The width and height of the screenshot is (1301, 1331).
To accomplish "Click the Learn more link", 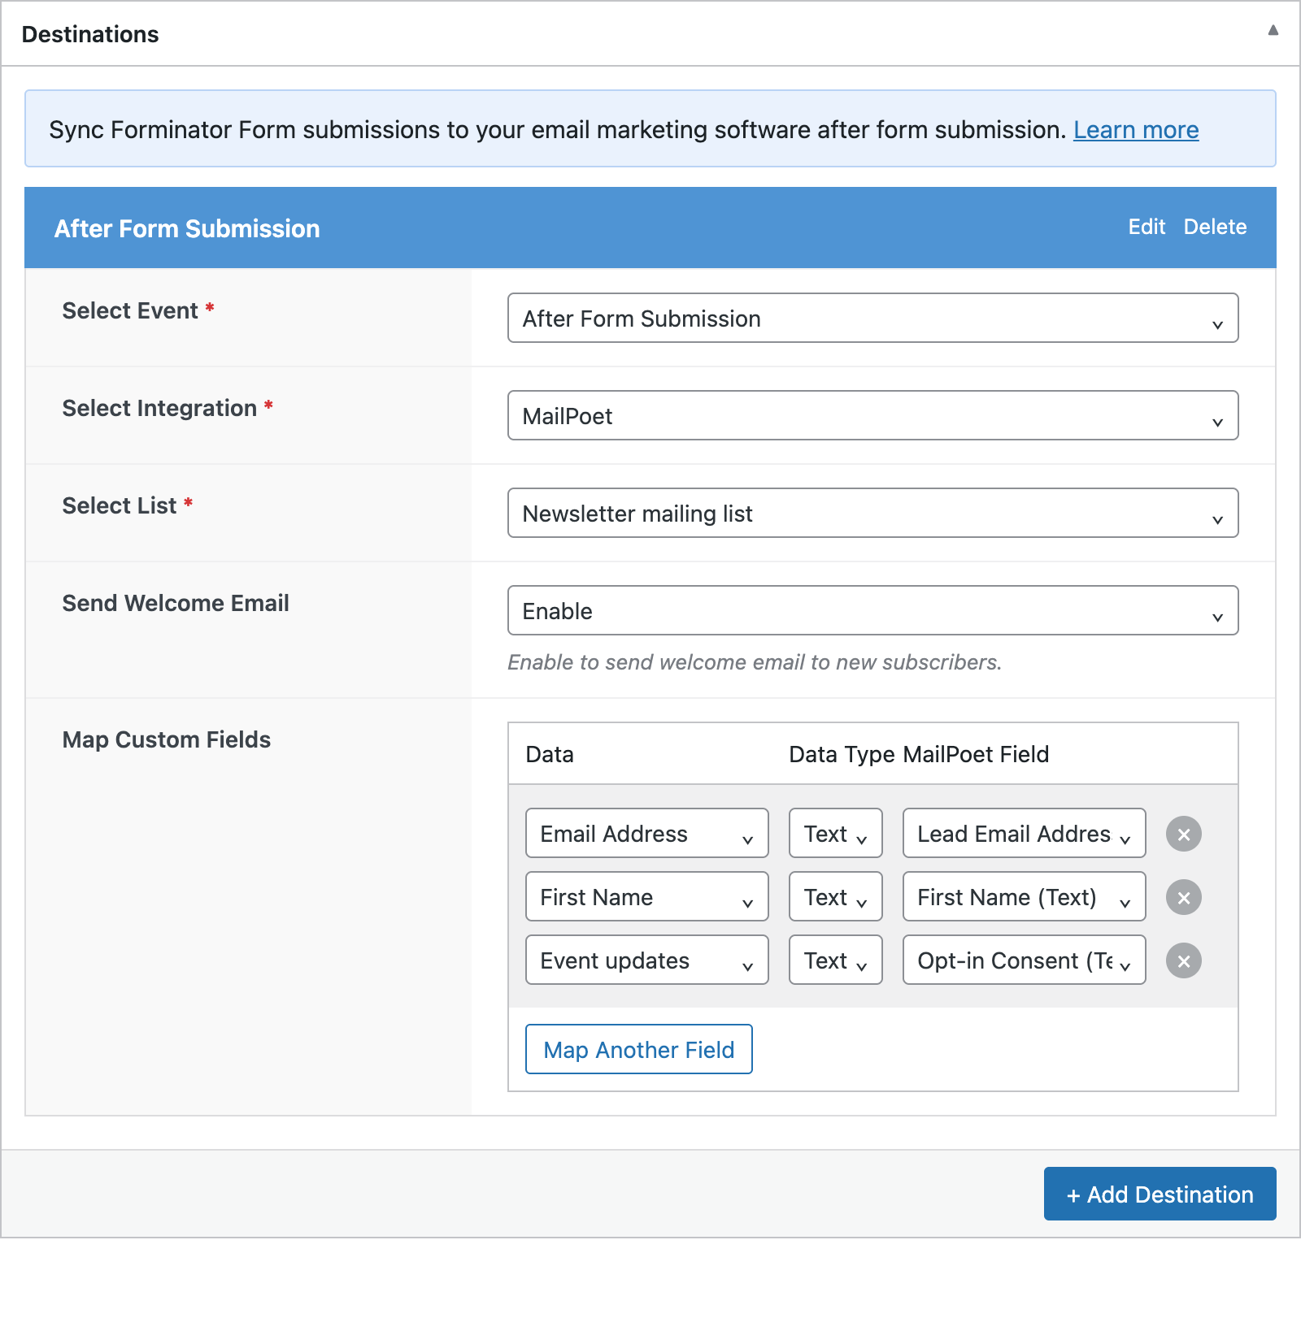I will tap(1135, 130).
